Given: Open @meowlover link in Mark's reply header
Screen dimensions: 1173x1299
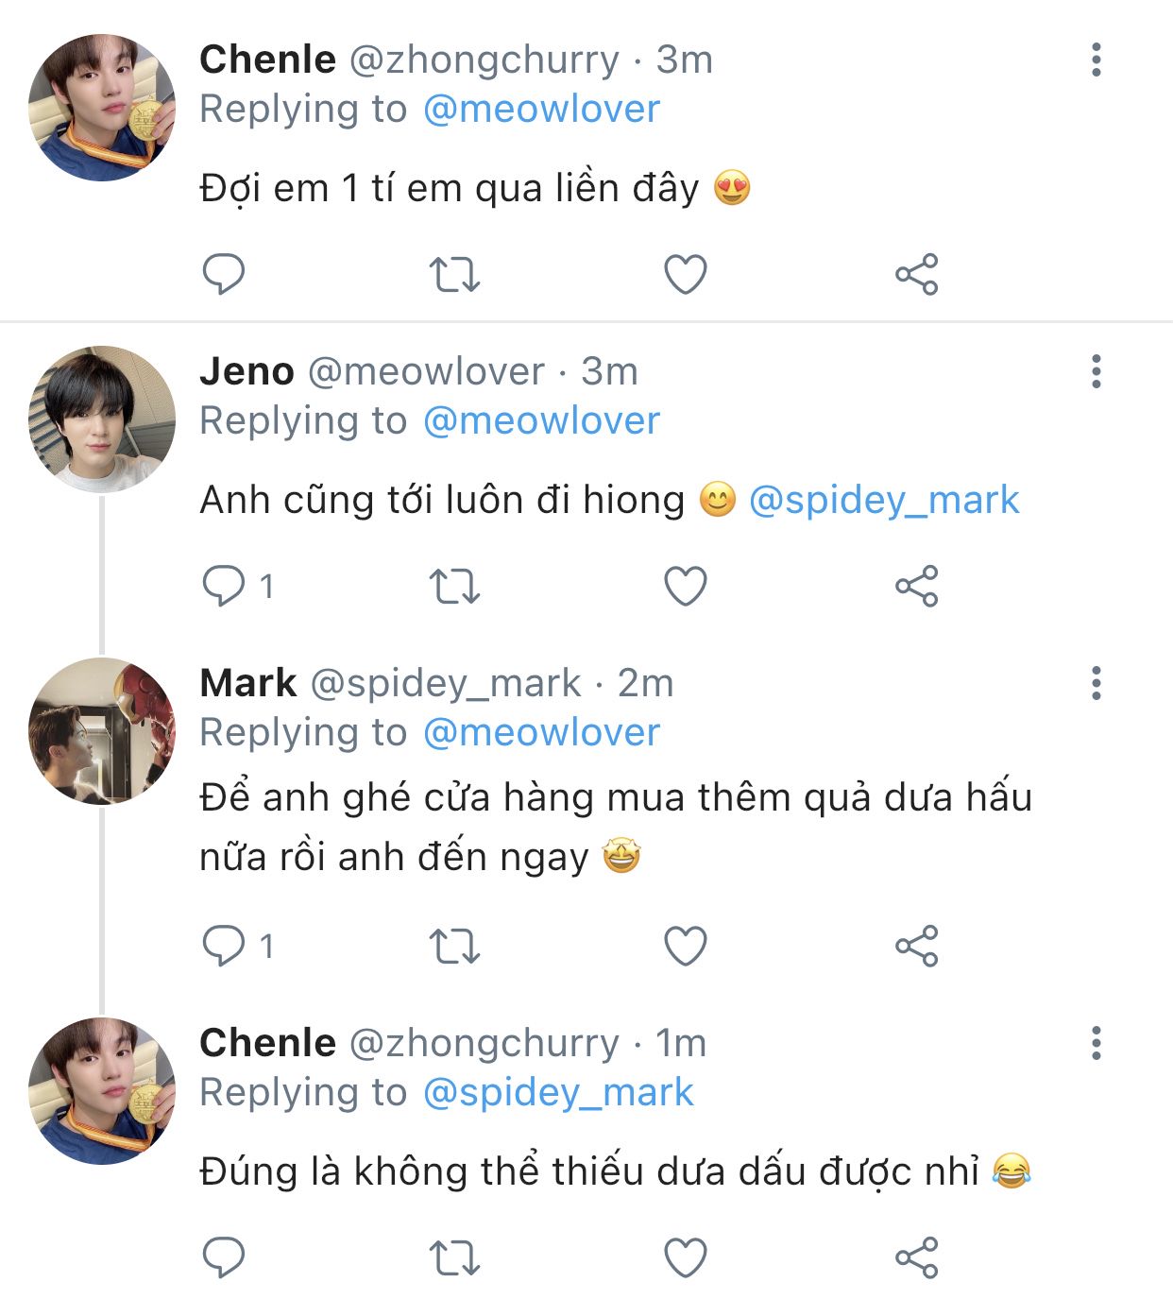Looking at the screenshot, I should pos(541,733).
